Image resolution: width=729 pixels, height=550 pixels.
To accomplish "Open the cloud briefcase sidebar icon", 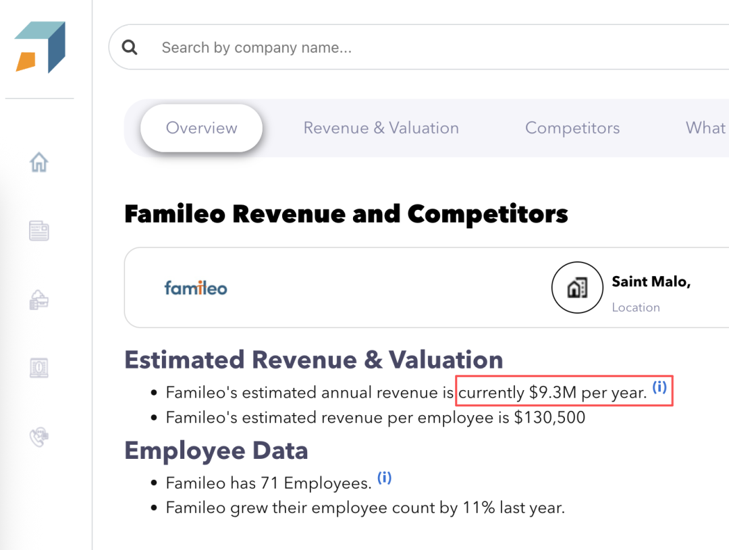I will 39,300.
